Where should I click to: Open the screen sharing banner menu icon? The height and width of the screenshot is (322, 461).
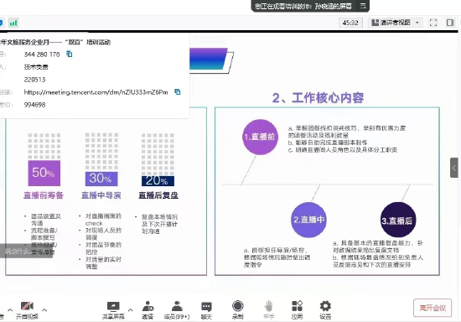click(363, 6)
